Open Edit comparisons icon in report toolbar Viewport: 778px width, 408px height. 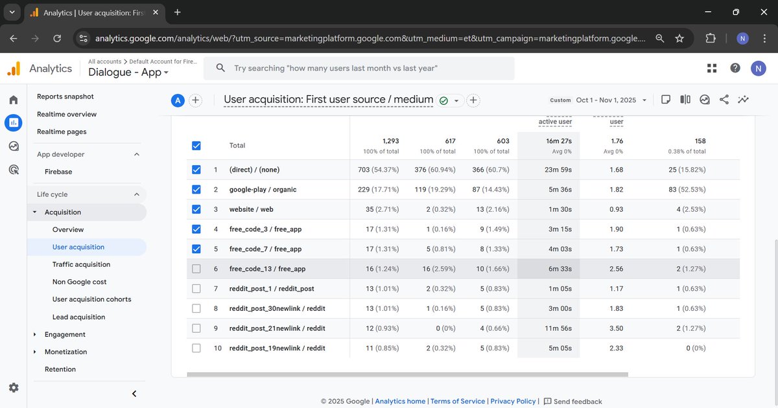click(685, 100)
